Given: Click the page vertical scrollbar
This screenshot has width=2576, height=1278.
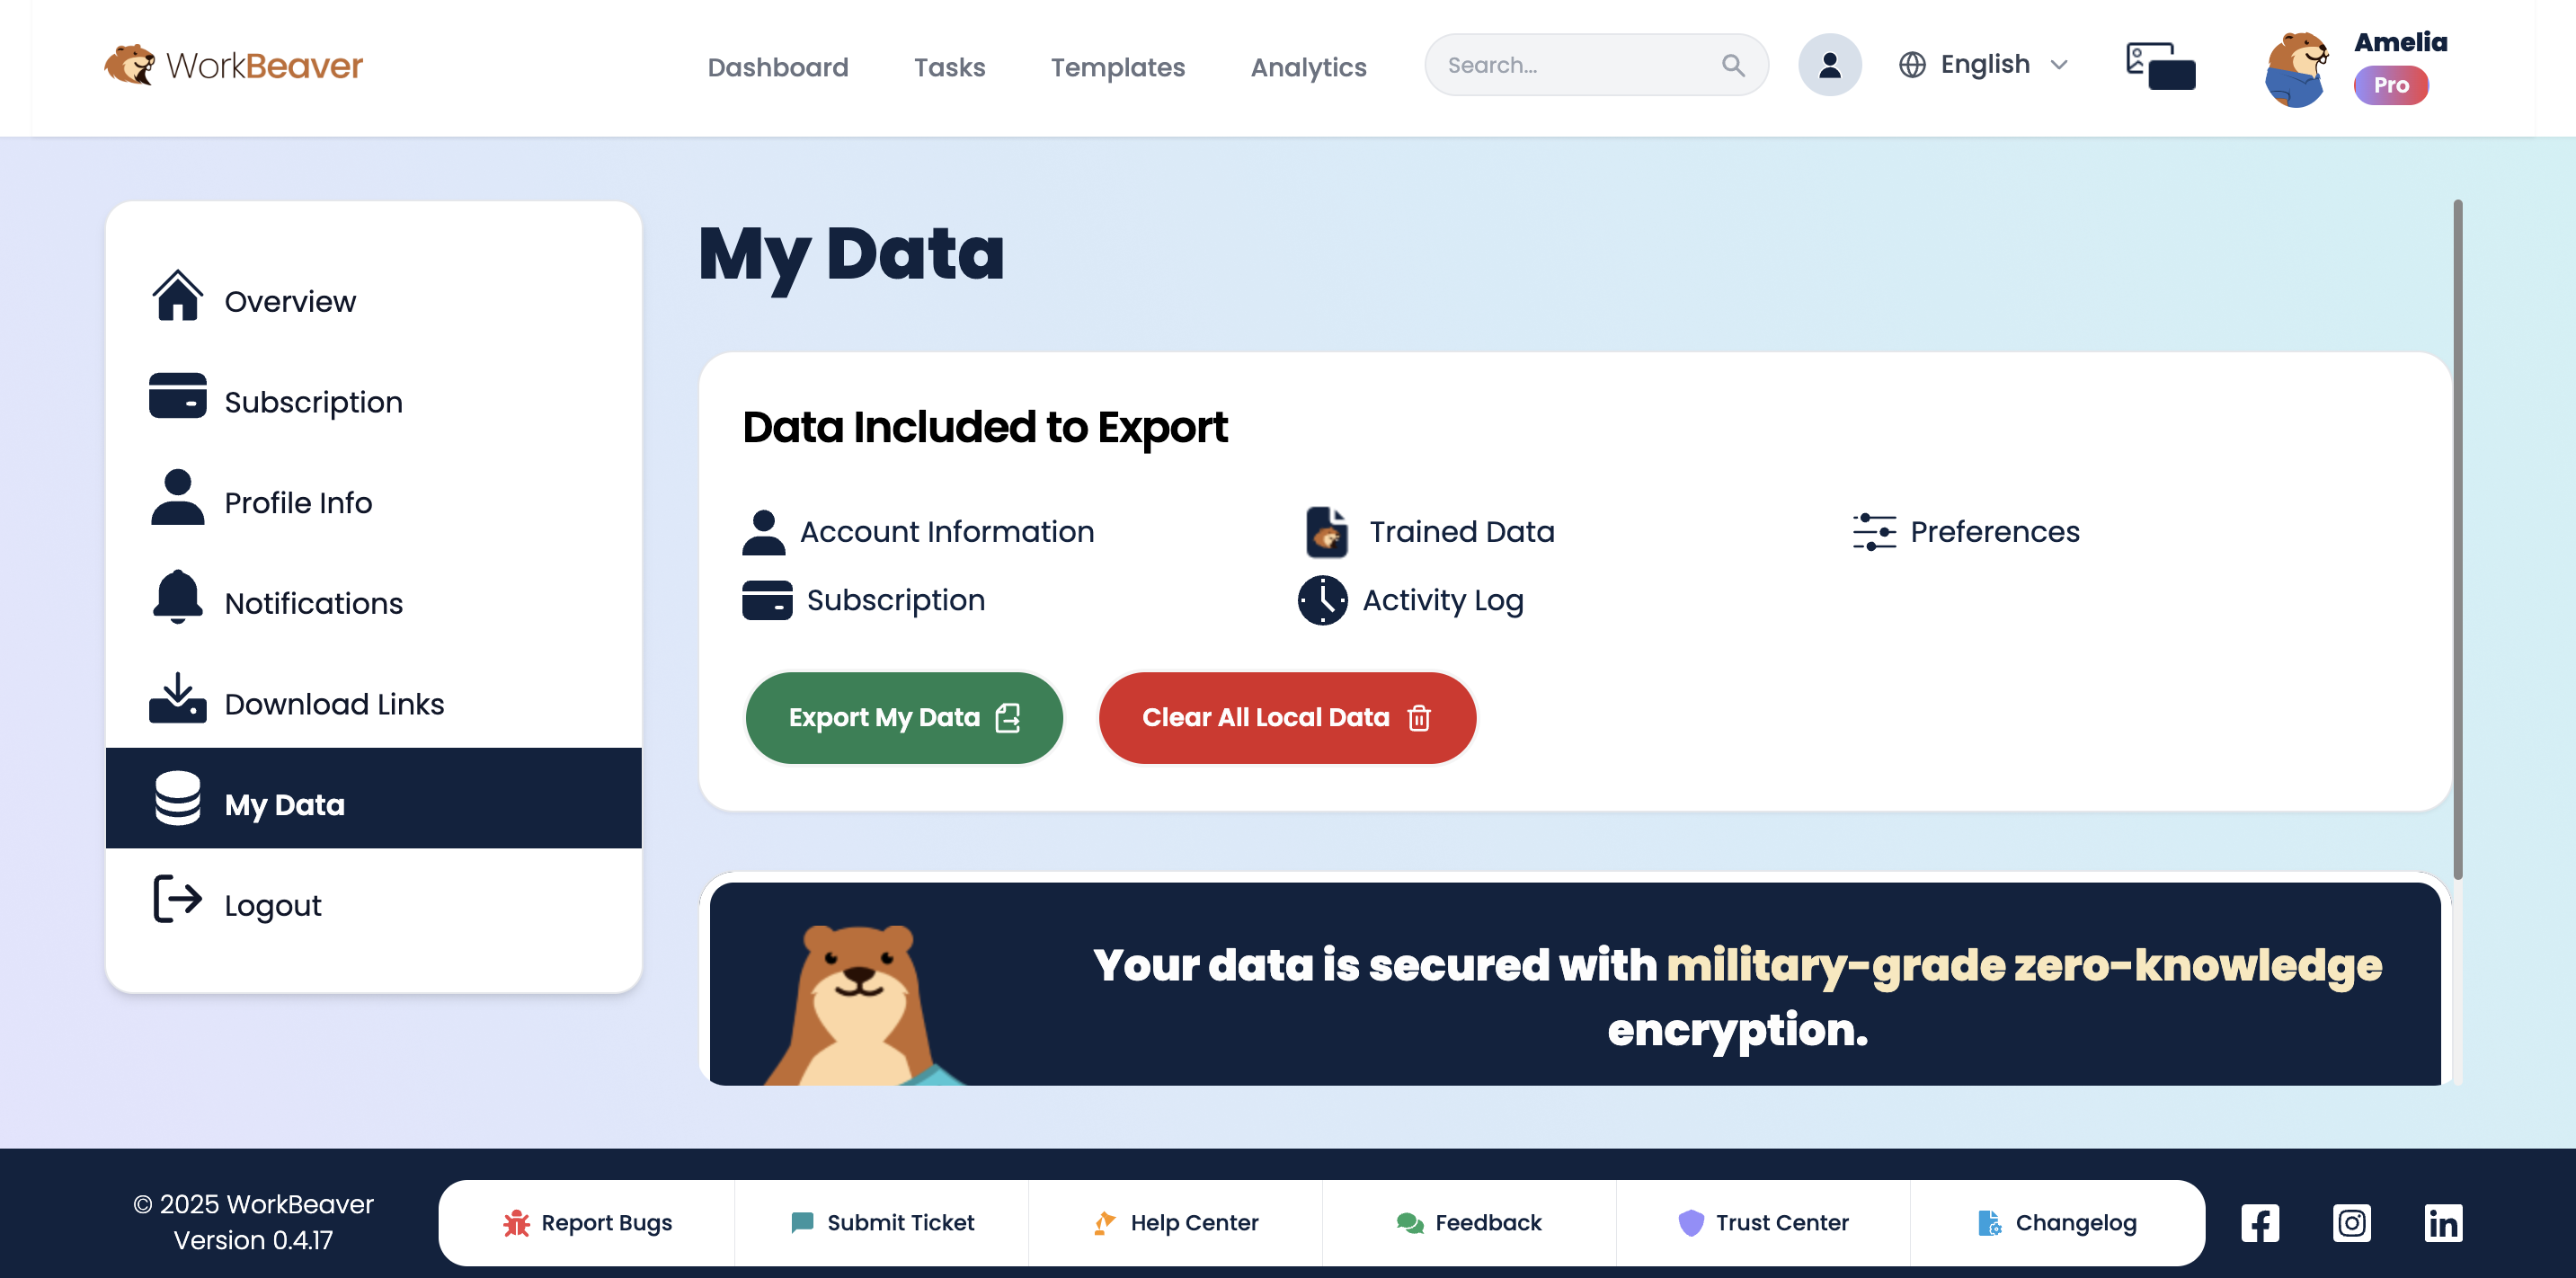Looking at the screenshot, I should pyautogui.click(x=2457, y=540).
